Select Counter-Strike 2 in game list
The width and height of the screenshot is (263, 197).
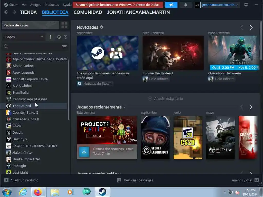(34, 112)
